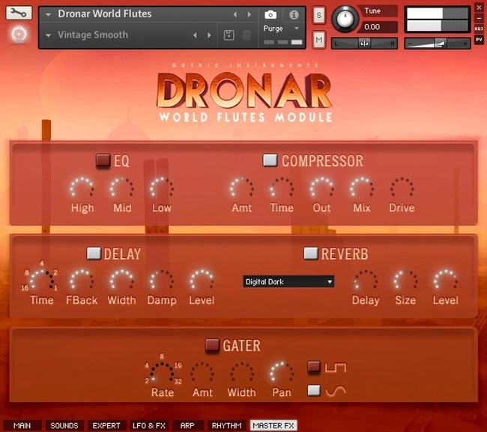Minimize instrument with the minus button
The width and height of the screenshot is (487, 432).
[x=479, y=18]
